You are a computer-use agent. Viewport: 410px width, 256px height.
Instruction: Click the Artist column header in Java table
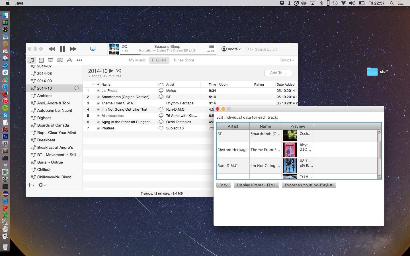click(x=233, y=126)
